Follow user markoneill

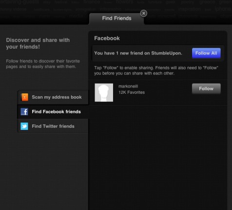[x=206, y=88]
